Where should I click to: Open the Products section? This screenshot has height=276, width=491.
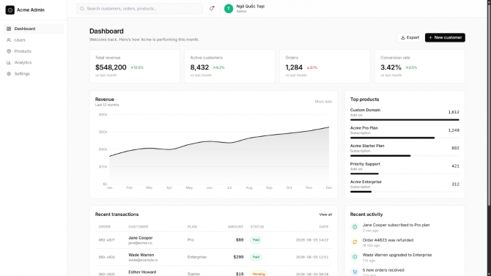[34, 51]
